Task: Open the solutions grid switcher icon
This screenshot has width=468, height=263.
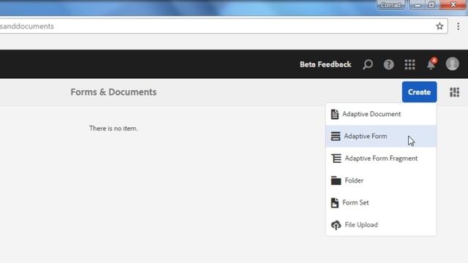Action: 409,64
